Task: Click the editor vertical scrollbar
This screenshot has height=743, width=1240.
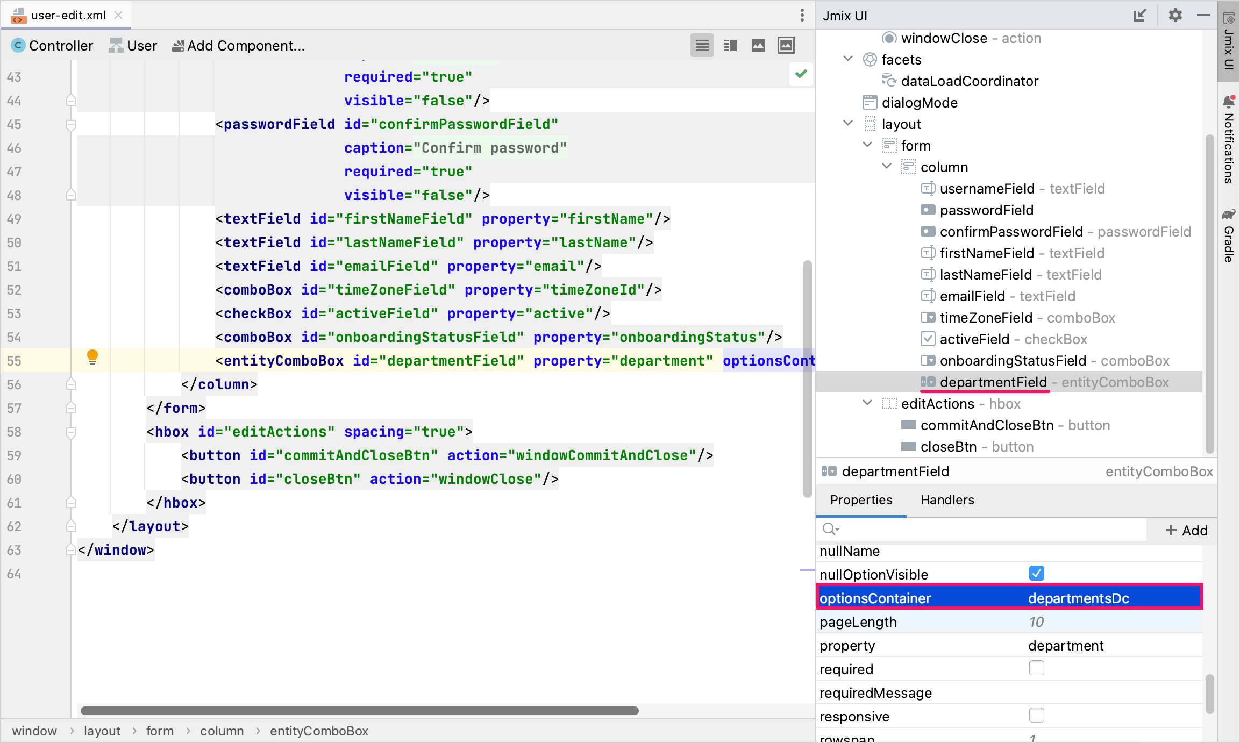Action: [807, 379]
